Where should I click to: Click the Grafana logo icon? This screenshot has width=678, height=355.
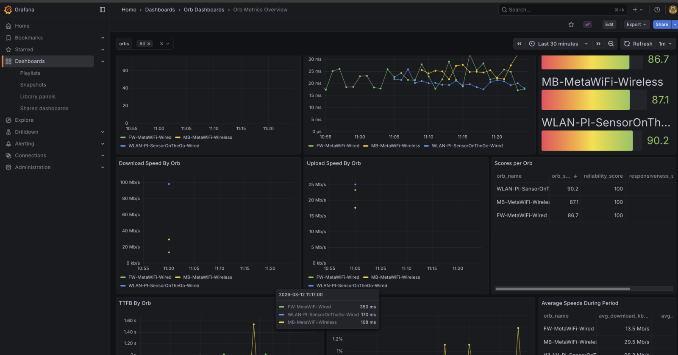tap(8, 9)
